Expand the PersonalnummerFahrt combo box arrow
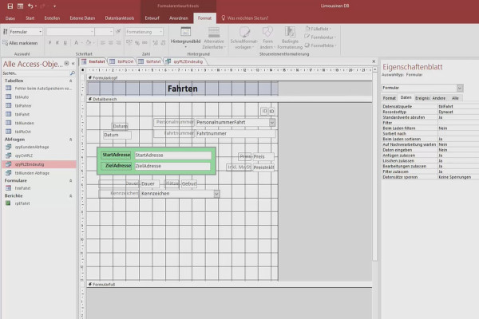This screenshot has height=319, width=479. coord(272,122)
